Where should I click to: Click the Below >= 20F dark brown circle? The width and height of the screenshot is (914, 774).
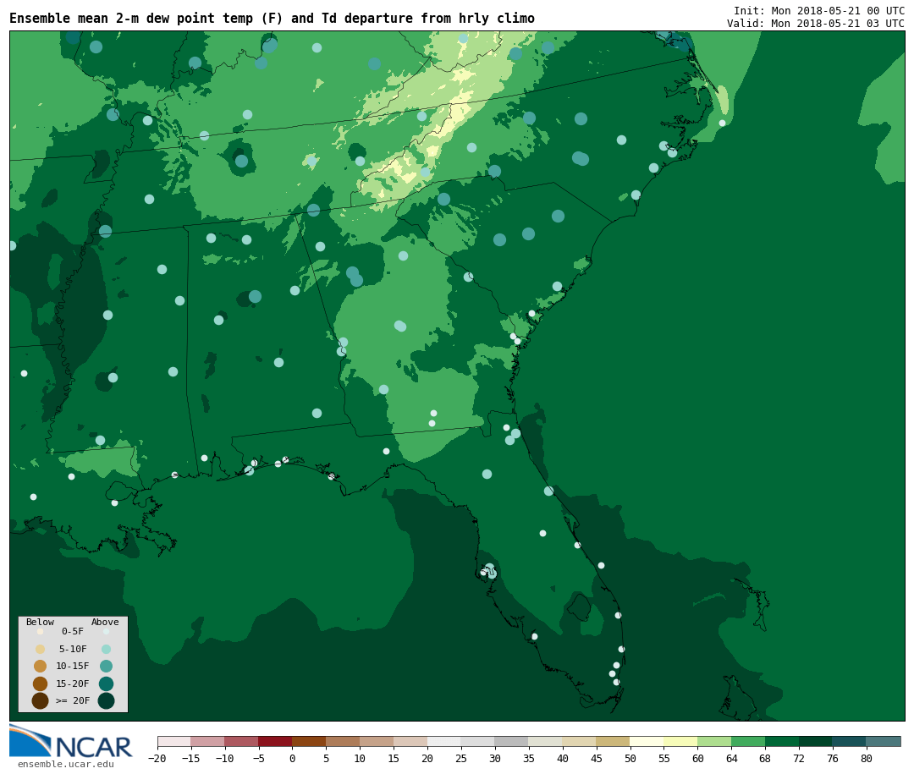coord(41,700)
